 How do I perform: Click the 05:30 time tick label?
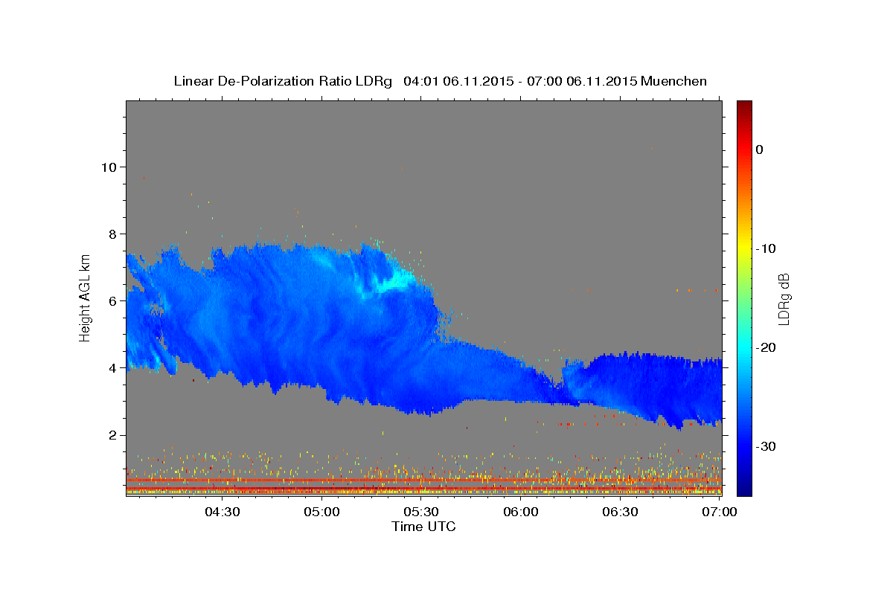421,512
